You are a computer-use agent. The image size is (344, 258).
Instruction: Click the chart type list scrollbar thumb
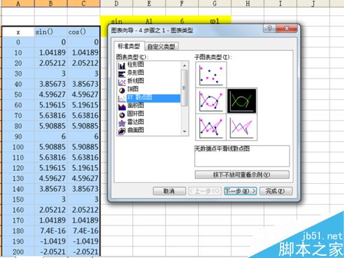point(184,88)
